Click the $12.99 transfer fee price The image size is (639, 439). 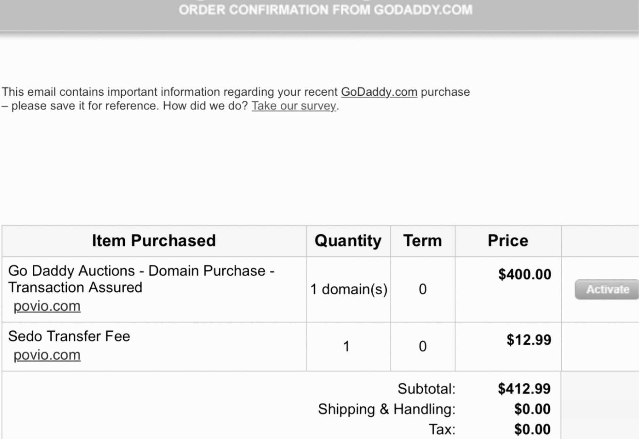pyautogui.click(x=529, y=340)
